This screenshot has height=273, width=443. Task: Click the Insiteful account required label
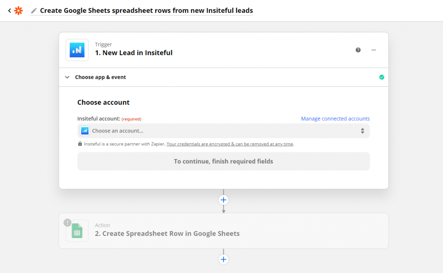(109, 119)
